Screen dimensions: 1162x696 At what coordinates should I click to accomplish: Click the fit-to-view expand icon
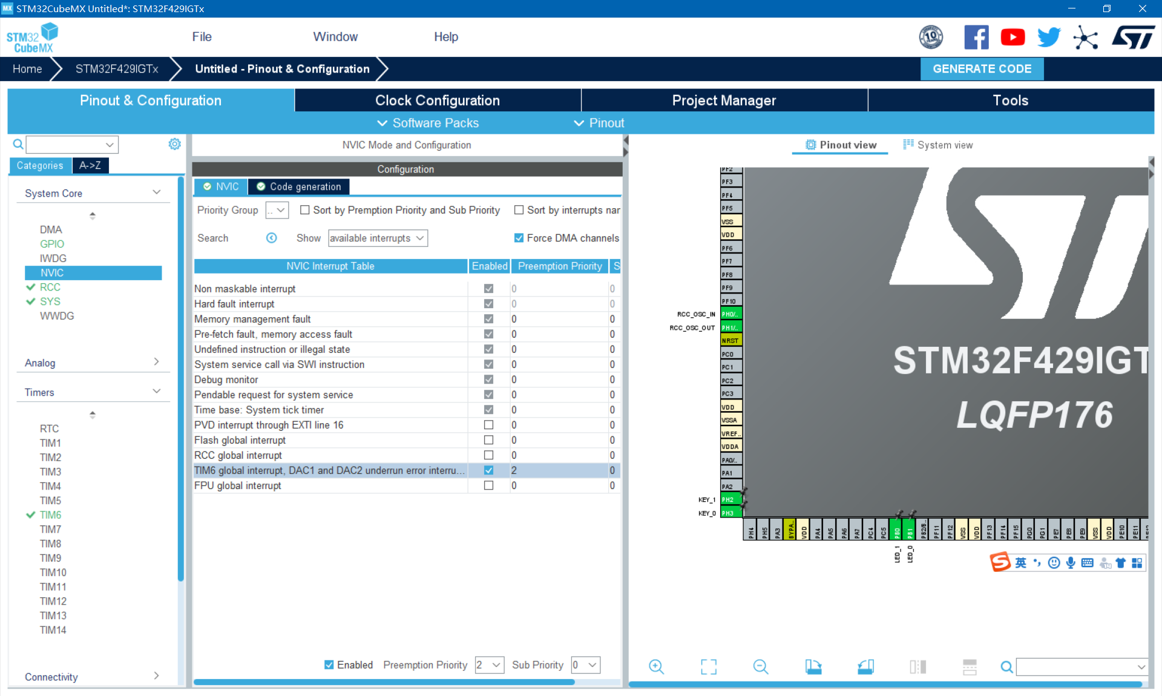pos(708,666)
